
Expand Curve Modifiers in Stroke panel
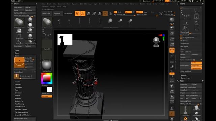point(186,71)
